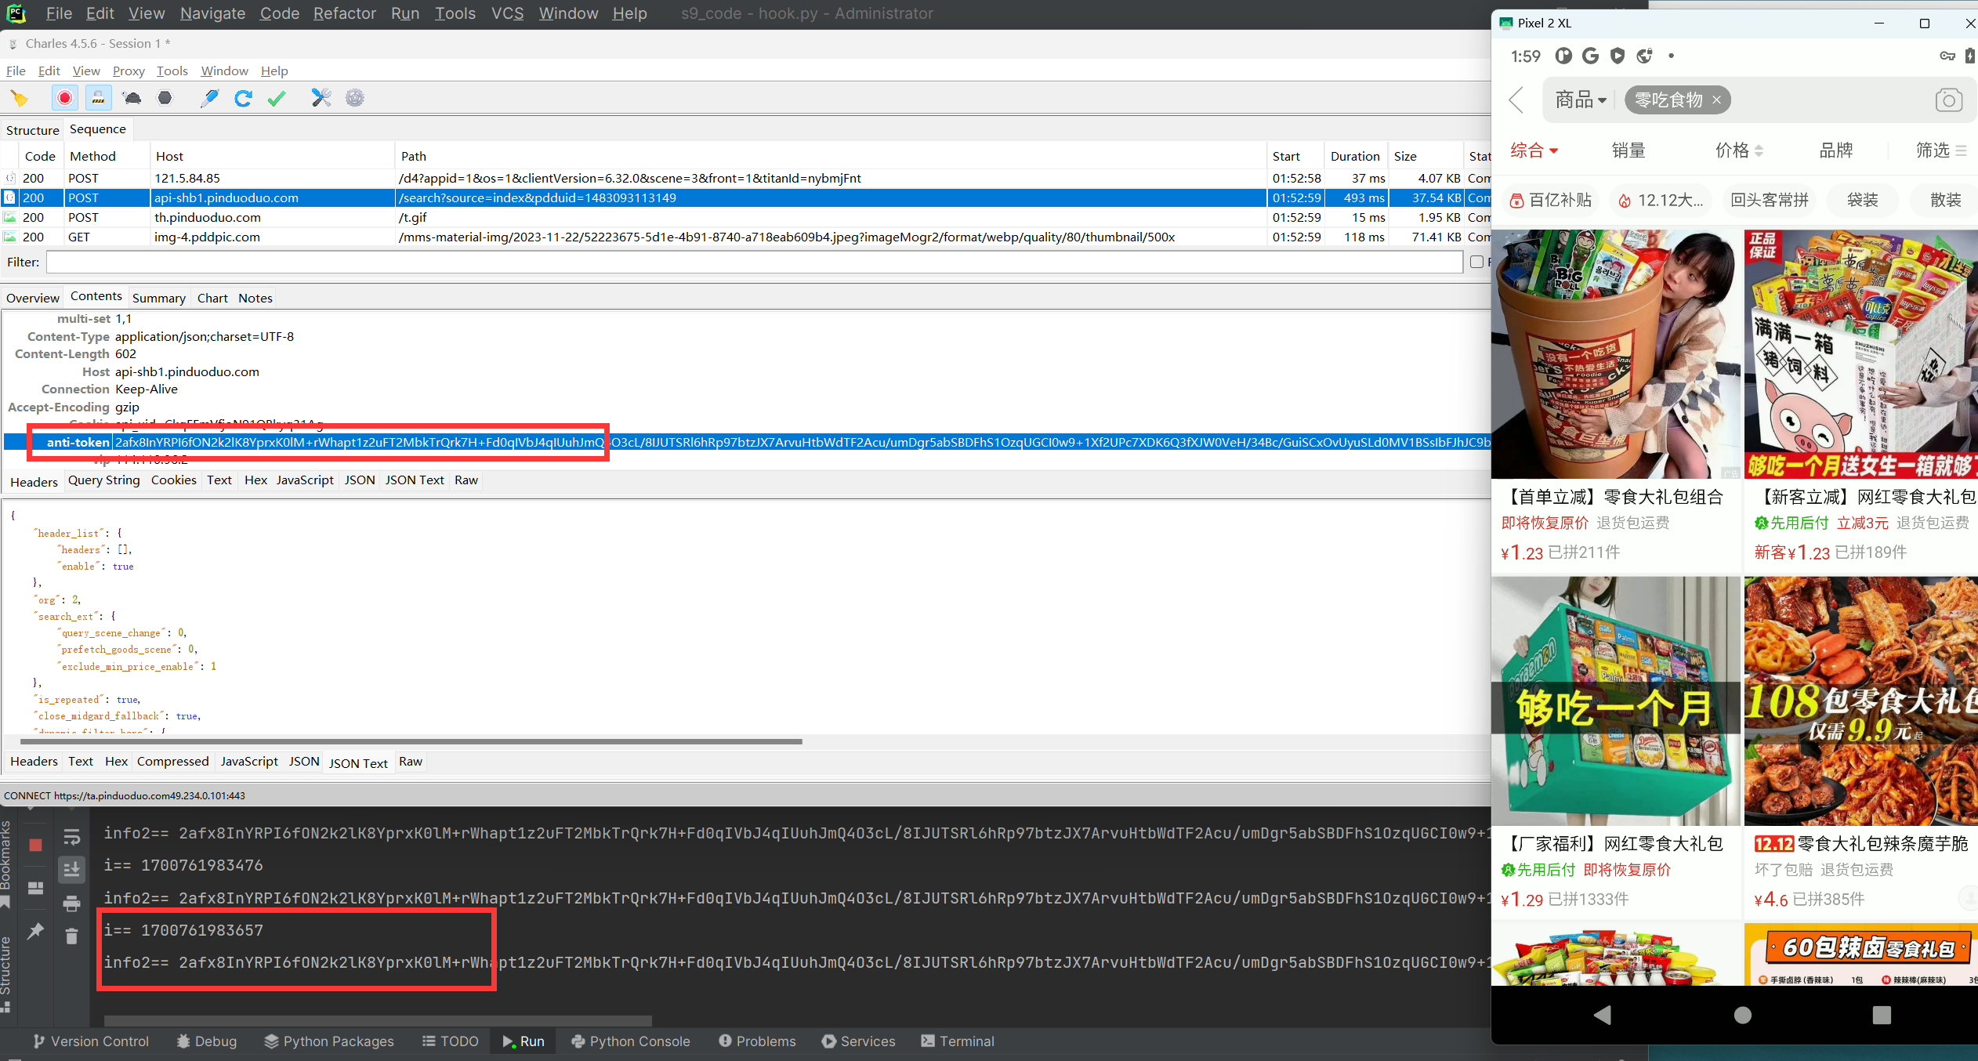Open Charles Proxy menu
The image size is (1978, 1061).
(x=129, y=71)
